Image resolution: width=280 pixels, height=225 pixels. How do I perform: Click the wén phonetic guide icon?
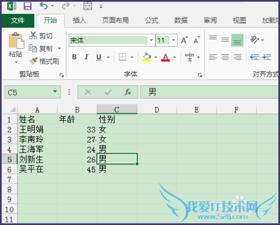click(x=189, y=57)
